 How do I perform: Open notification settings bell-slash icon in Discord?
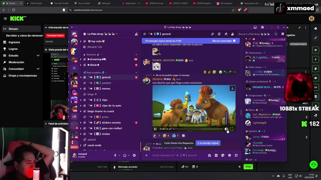[x=219, y=34]
